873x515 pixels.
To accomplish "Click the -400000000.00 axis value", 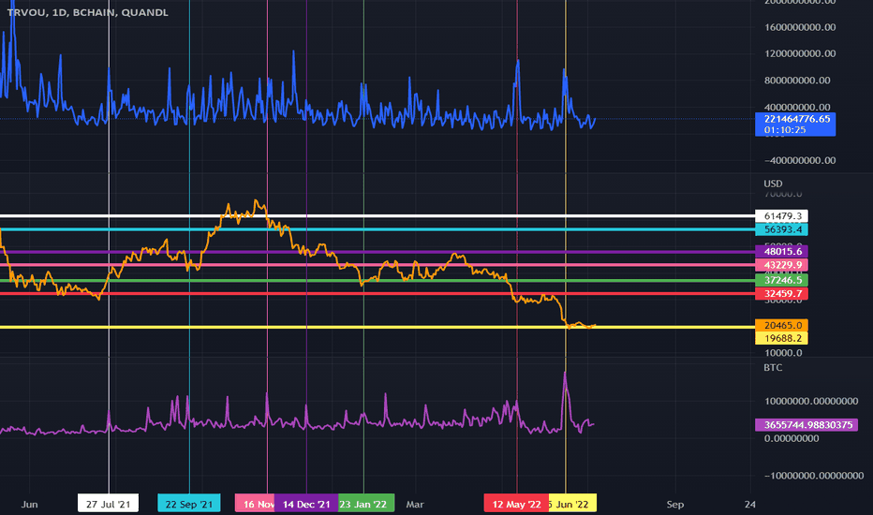I will point(800,160).
